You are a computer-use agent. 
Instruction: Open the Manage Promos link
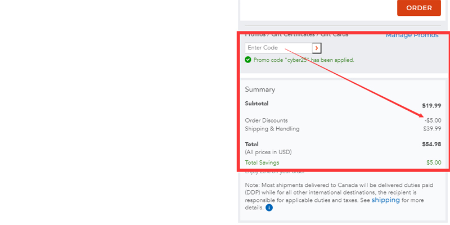point(412,35)
